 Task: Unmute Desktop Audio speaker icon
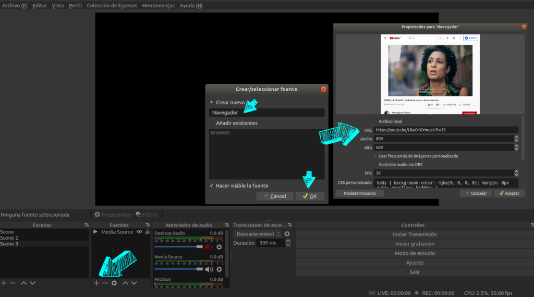(x=209, y=247)
